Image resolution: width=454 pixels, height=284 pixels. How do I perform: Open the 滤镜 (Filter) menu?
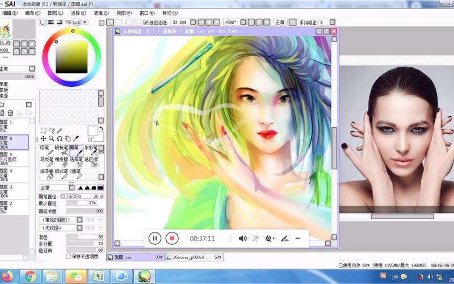tap(101, 13)
